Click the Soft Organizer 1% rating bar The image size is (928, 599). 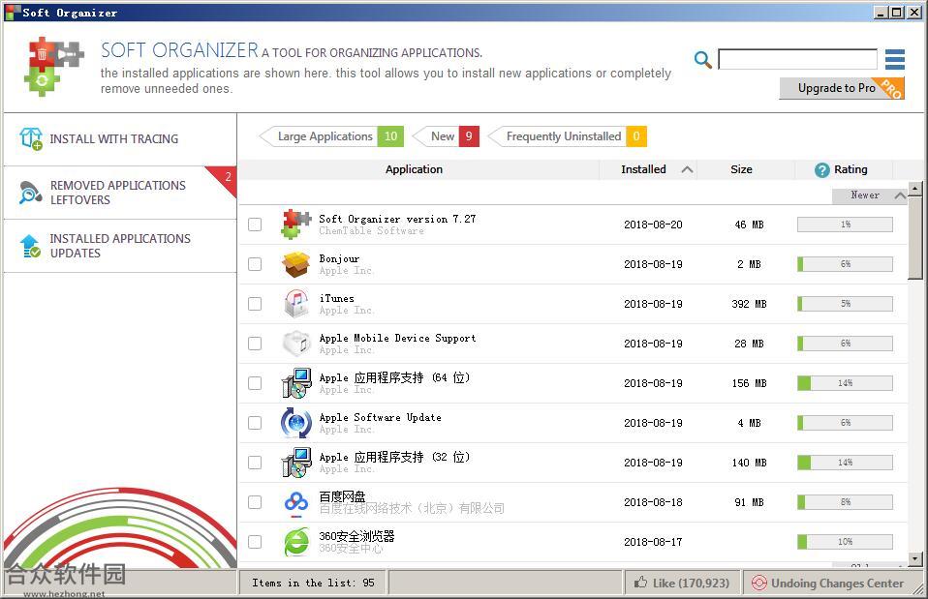pos(845,225)
